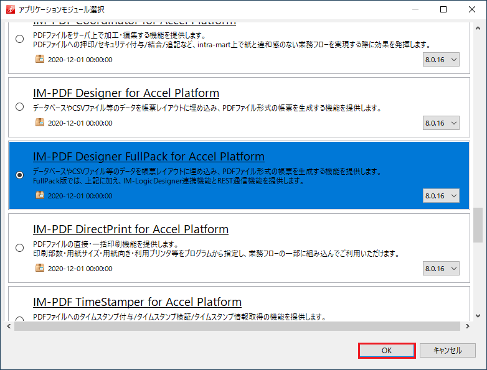Click the horizontal scrollbar thumb
The height and width of the screenshot is (370, 487).
coord(237,326)
